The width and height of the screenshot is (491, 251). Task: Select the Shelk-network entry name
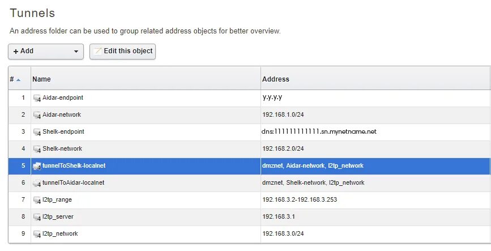click(62, 148)
